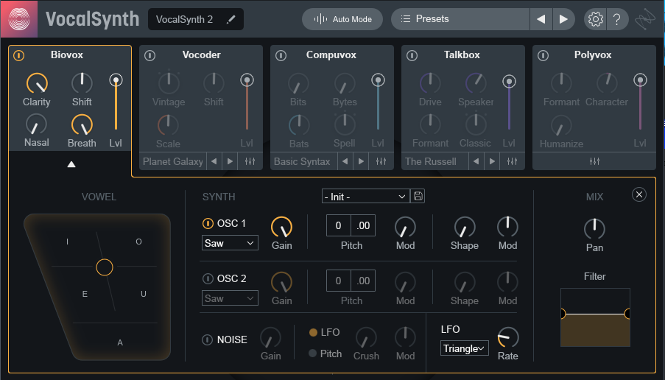The width and height of the screenshot is (665, 380).
Task: Open Compuvox advanced settings sliders icon
Action: tap(381, 161)
